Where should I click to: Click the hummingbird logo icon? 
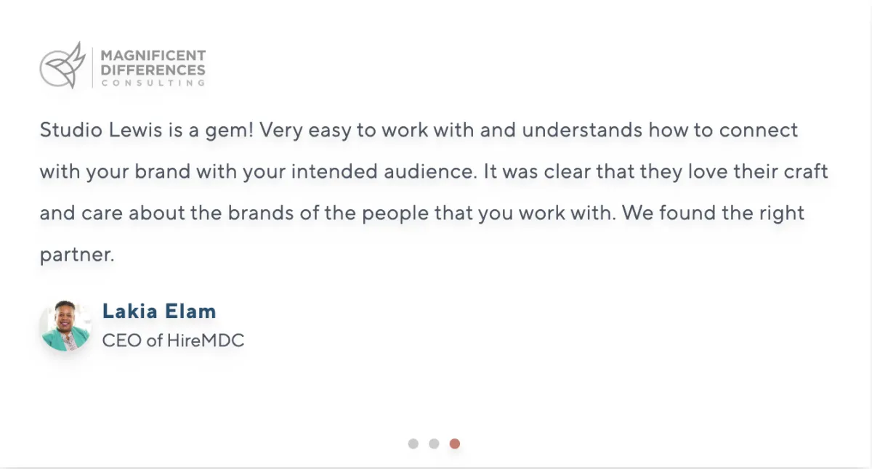pyautogui.click(x=62, y=65)
